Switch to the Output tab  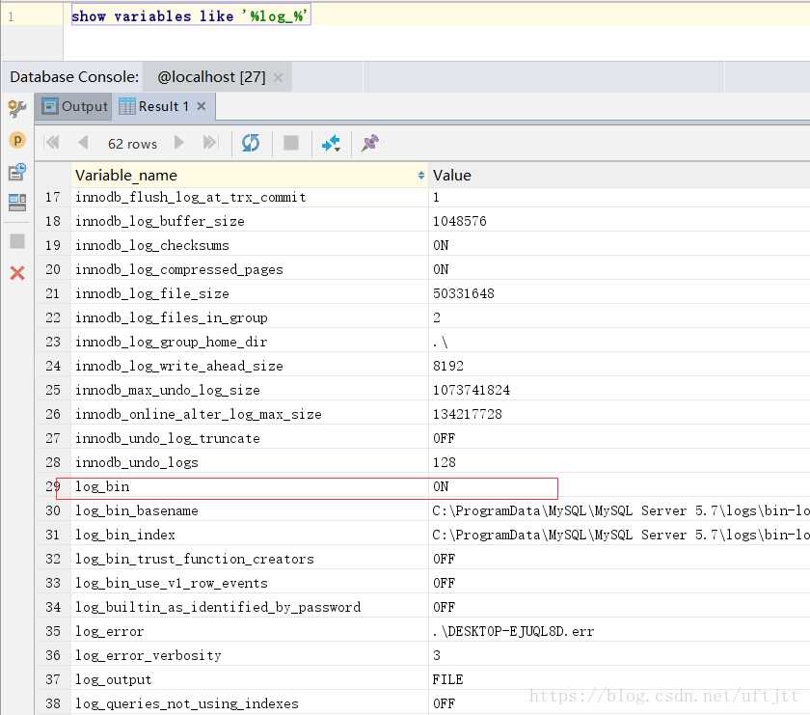74,106
